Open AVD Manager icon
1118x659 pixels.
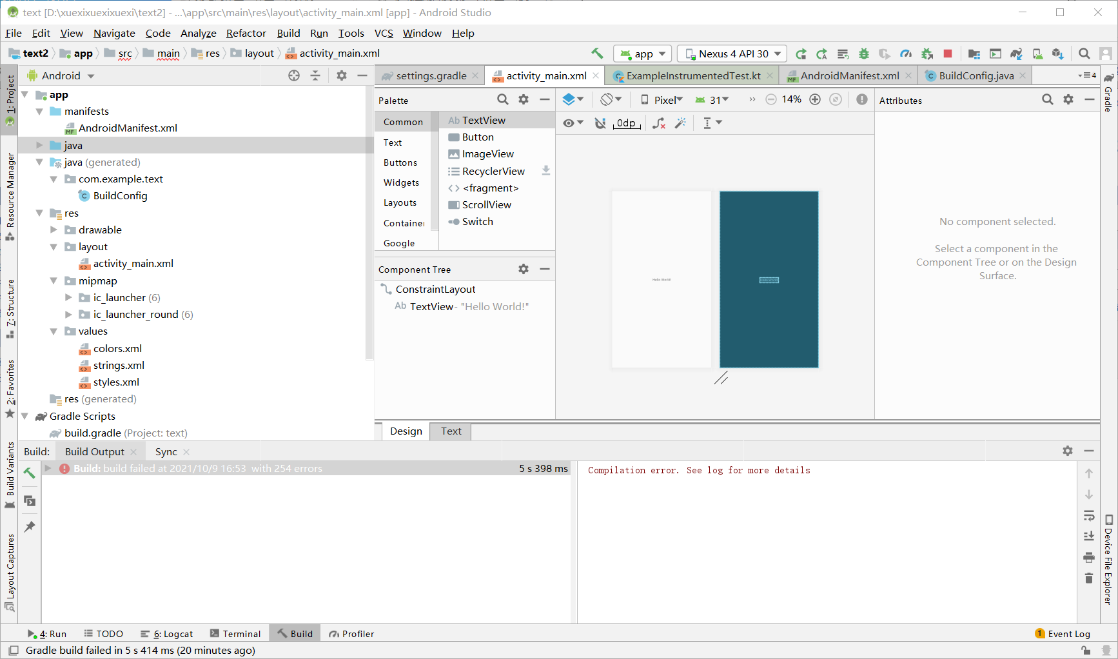(1037, 54)
